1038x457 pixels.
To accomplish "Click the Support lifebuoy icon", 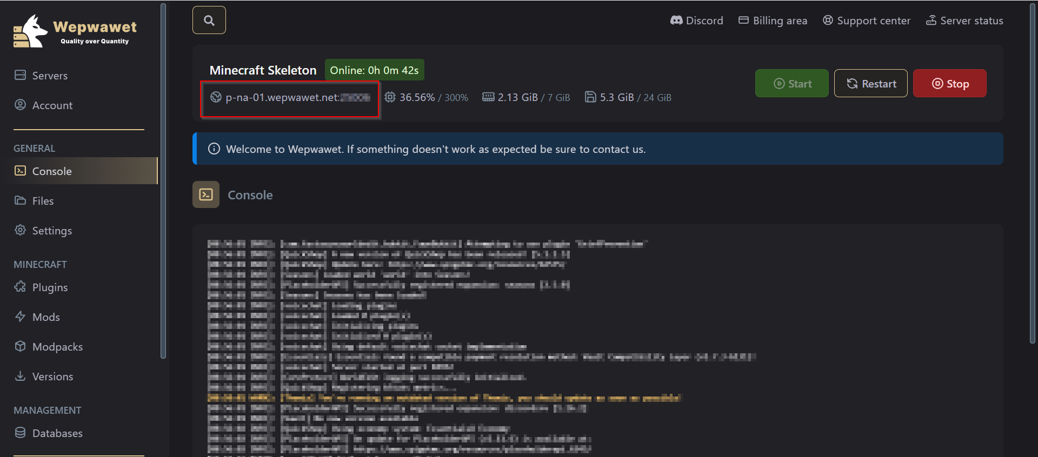I will 828,21.
